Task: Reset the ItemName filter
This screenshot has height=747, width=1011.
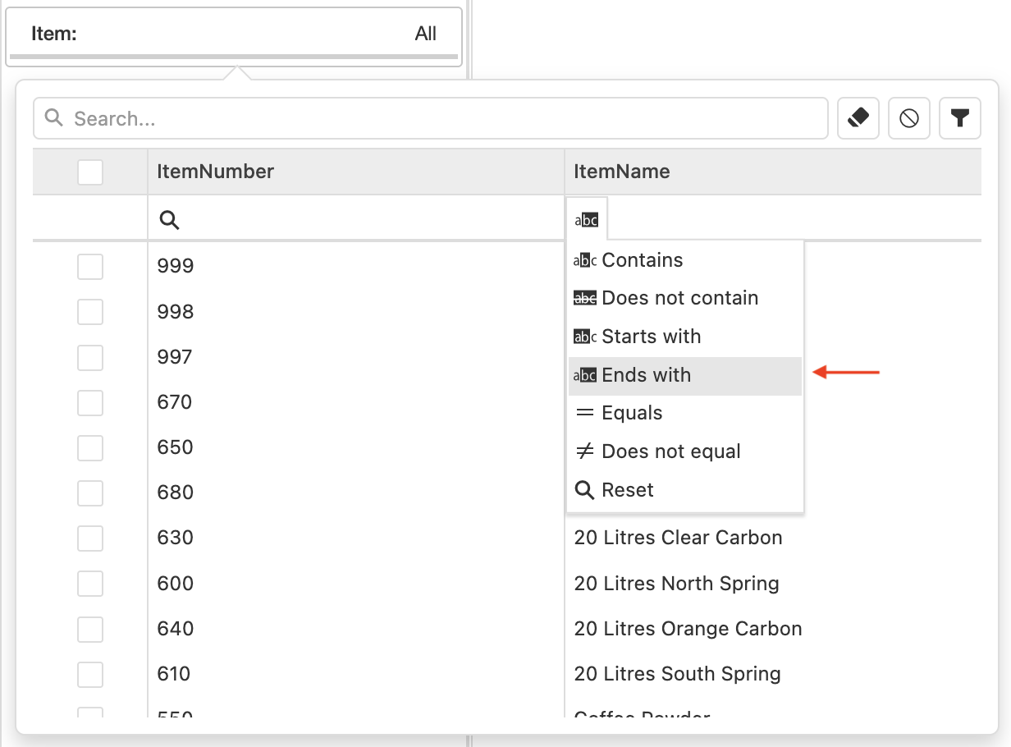Action: pyautogui.click(x=684, y=490)
